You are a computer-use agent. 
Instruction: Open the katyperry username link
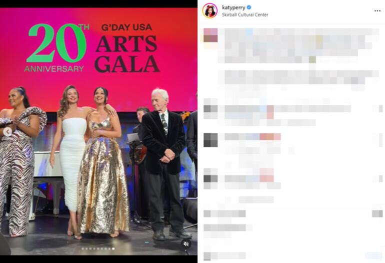[233, 7]
